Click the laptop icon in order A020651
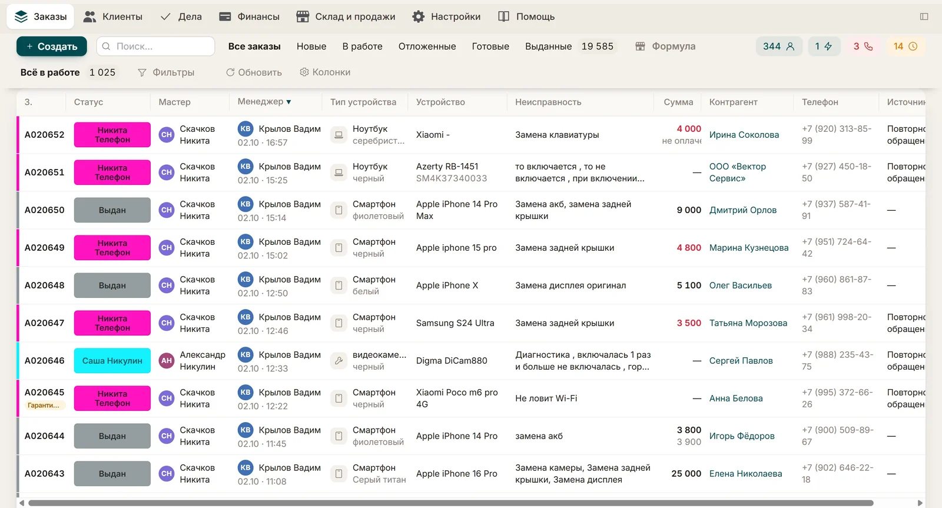The height and width of the screenshot is (508, 942). [339, 172]
